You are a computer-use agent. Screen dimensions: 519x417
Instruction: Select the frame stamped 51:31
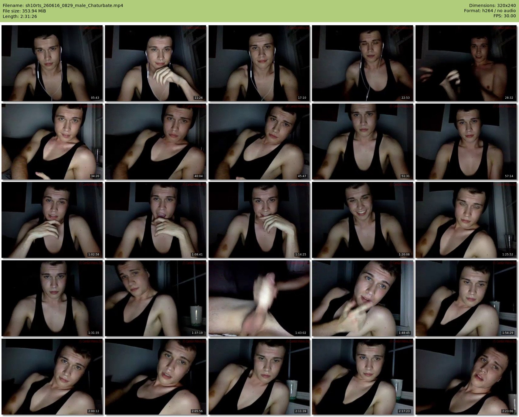coord(363,142)
